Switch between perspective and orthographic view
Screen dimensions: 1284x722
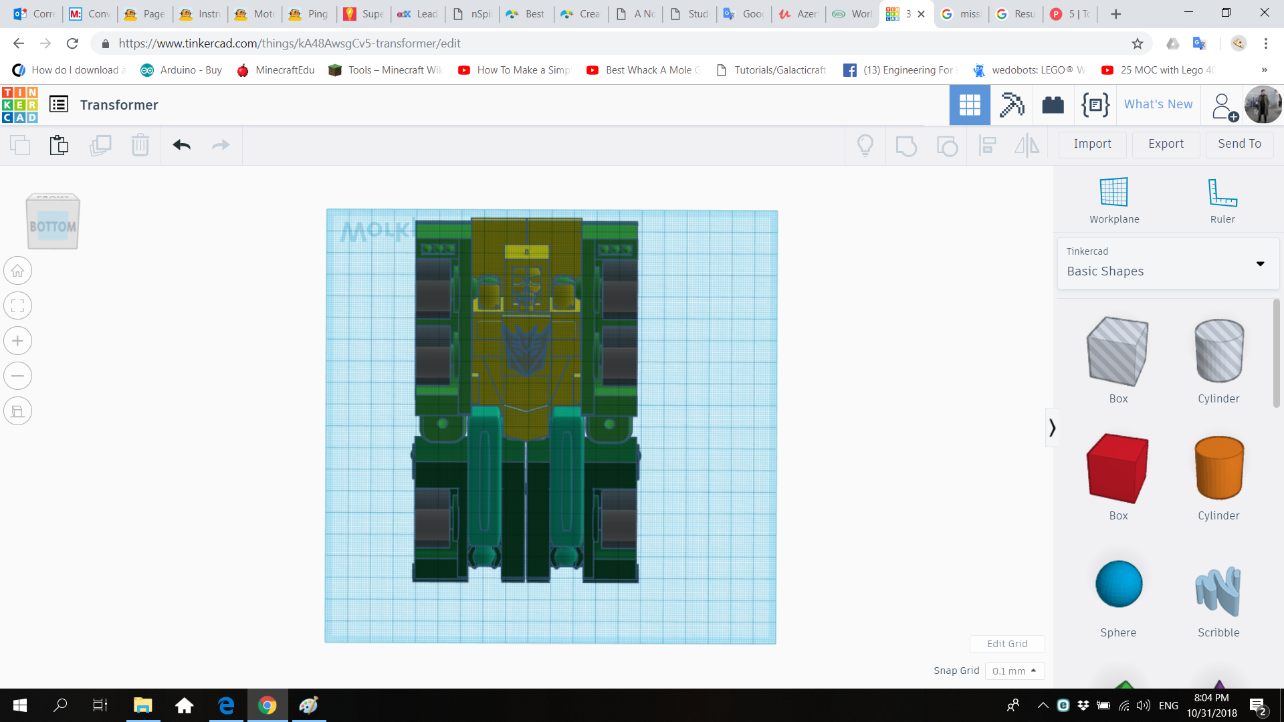[x=17, y=410]
